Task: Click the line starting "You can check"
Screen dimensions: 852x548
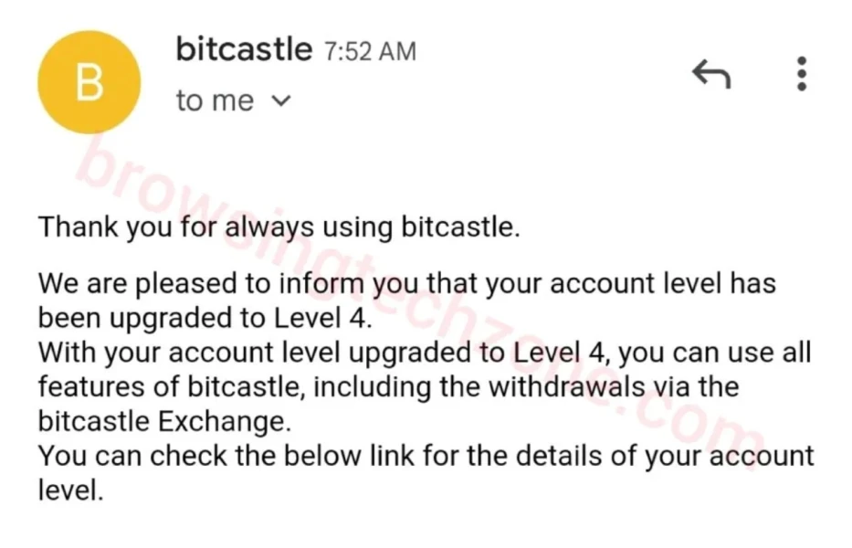Action: pyautogui.click(x=426, y=456)
